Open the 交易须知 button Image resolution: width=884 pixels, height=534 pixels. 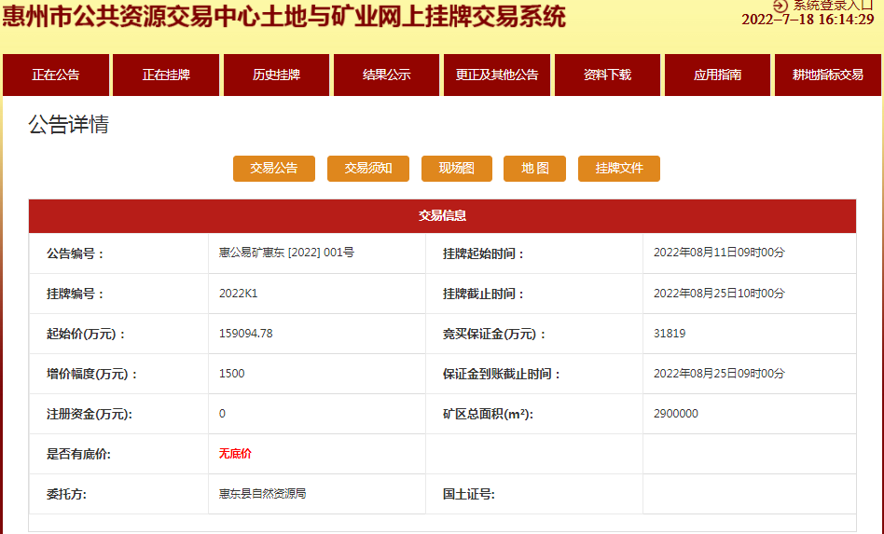[x=368, y=169]
